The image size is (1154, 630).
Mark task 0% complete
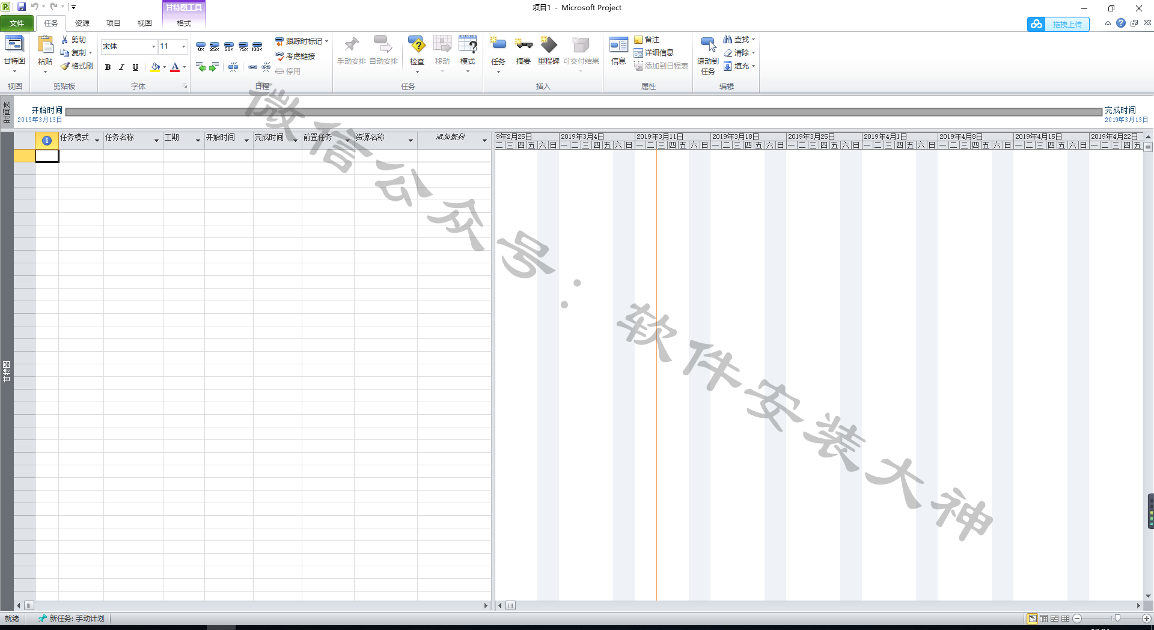(201, 46)
